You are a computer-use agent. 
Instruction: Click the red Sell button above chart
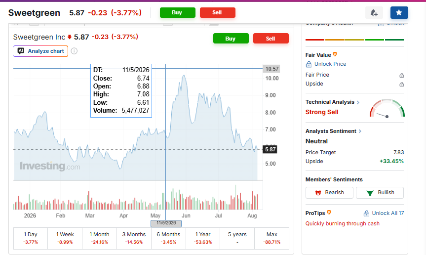point(271,39)
